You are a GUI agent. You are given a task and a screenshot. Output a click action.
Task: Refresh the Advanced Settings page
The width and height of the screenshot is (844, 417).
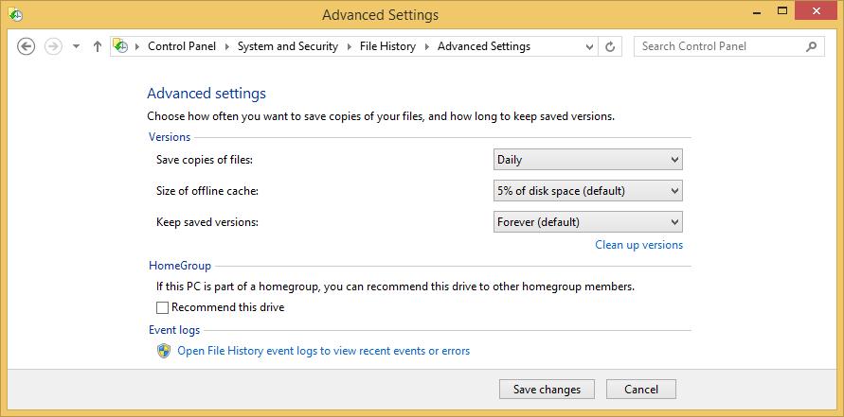pos(610,46)
